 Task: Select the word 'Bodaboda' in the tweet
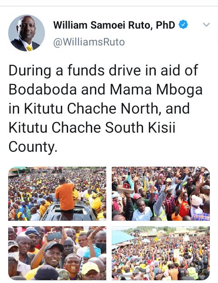[43, 89]
